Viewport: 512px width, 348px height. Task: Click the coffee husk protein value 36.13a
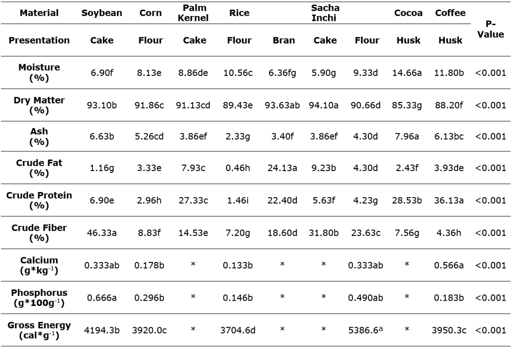pyautogui.click(x=444, y=201)
